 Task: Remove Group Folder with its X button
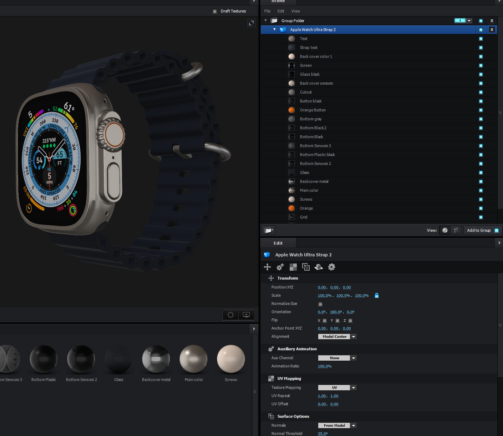tap(492, 21)
